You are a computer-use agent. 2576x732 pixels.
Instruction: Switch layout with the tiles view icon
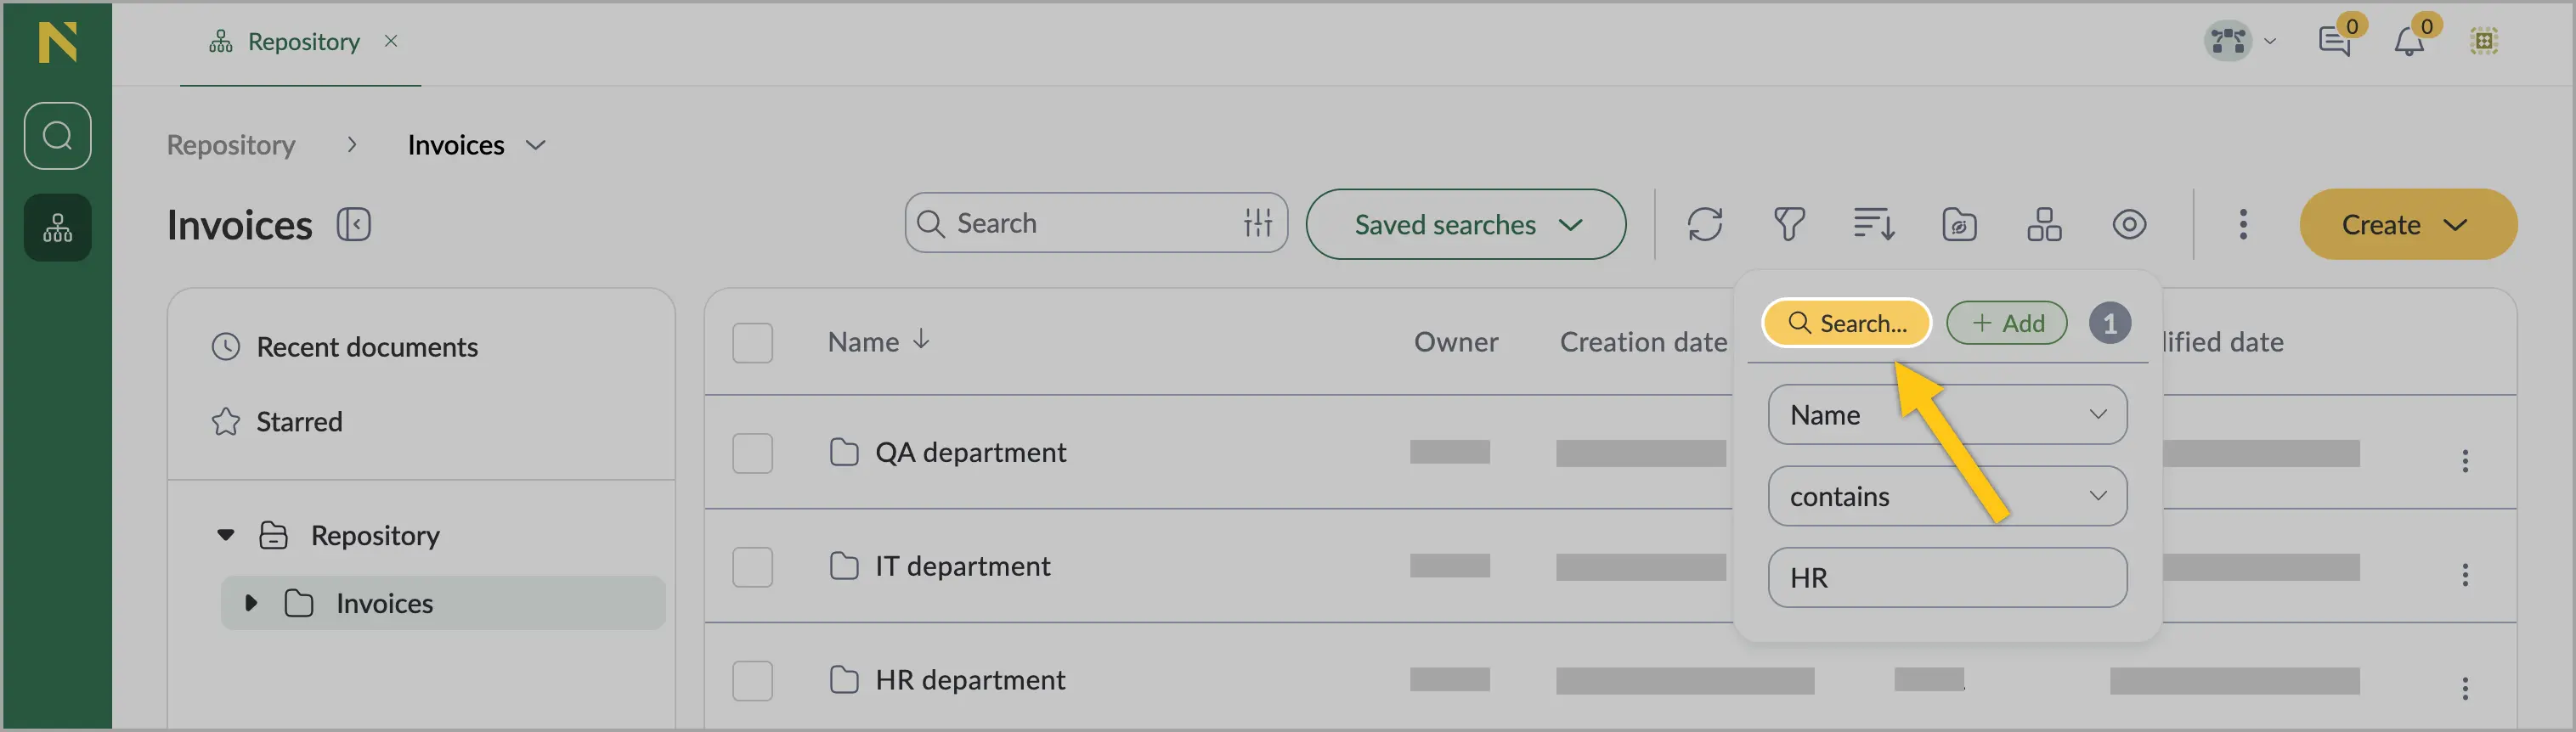(2044, 224)
